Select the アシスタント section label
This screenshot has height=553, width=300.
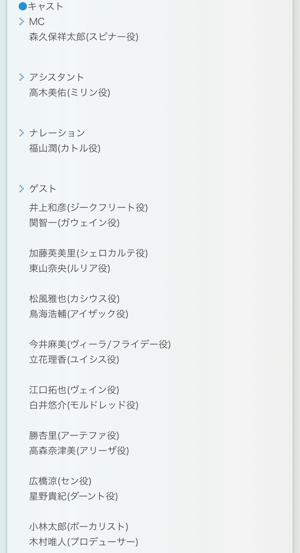click(x=57, y=77)
